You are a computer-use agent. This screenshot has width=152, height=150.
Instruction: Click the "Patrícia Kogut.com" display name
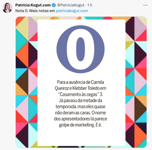[33, 5]
